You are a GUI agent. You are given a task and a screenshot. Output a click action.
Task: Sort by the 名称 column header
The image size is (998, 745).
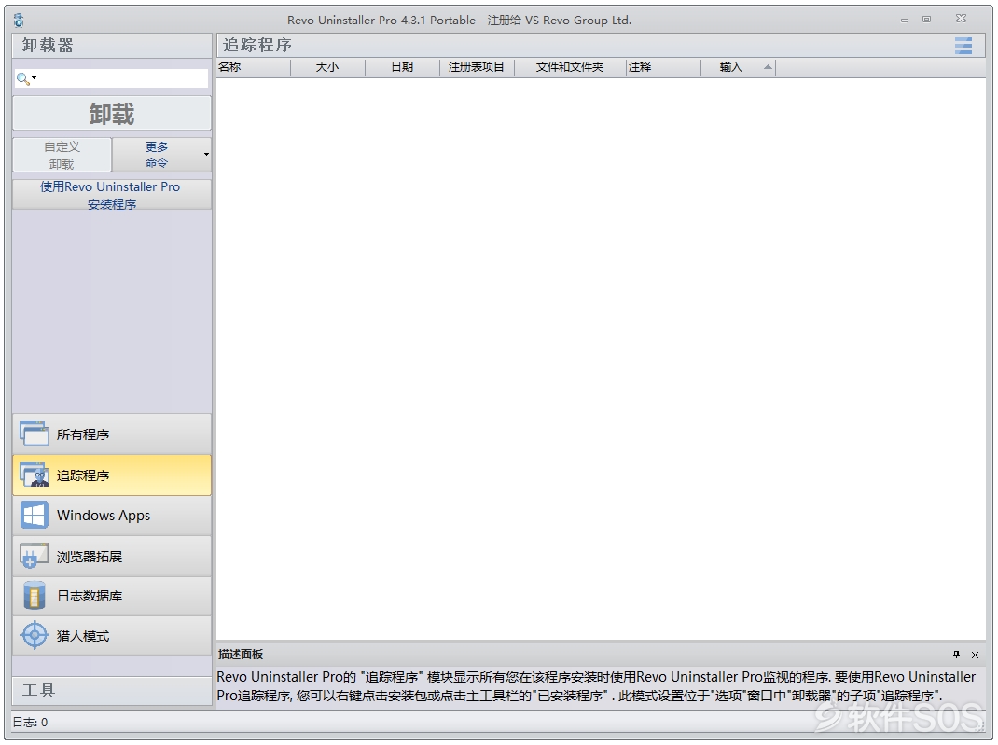coord(254,67)
